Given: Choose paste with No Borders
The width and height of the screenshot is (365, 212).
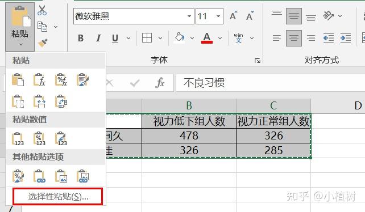Looking at the screenshot, I should 18,101.
